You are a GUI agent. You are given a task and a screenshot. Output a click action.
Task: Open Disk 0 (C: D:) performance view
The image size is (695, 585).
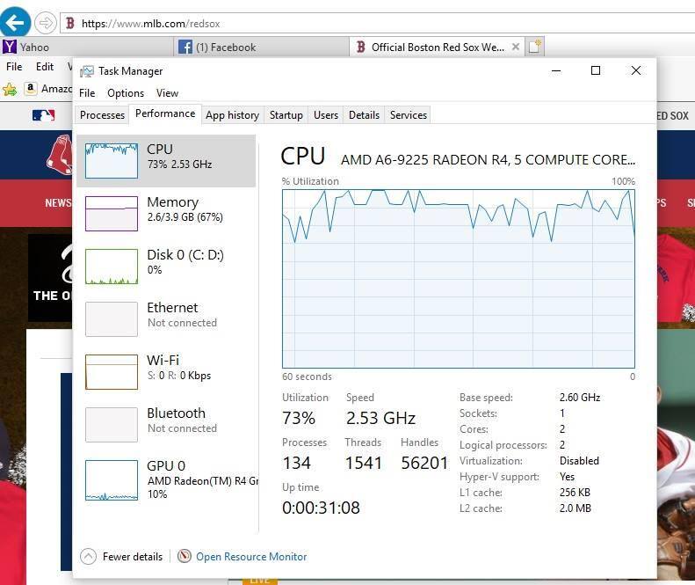185,262
